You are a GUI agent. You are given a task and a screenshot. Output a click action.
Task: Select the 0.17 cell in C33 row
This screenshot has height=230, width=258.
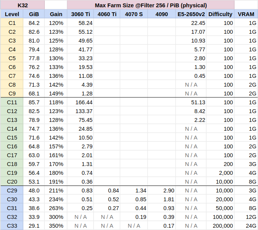(161, 226)
